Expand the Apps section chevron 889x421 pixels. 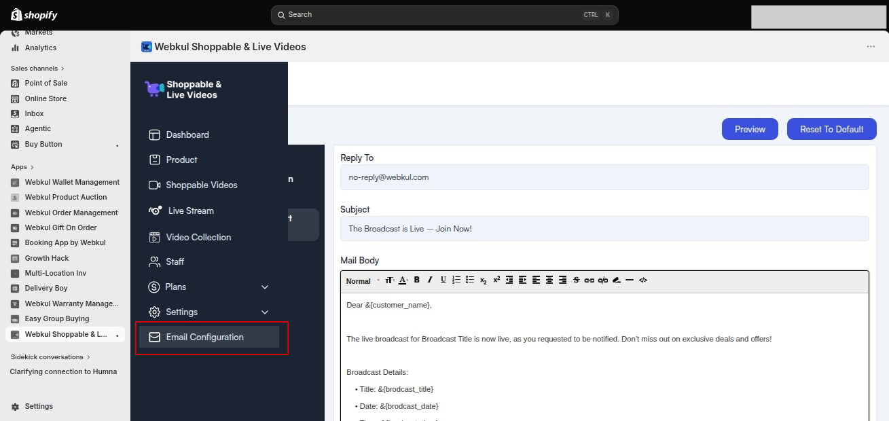tap(32, 167)
